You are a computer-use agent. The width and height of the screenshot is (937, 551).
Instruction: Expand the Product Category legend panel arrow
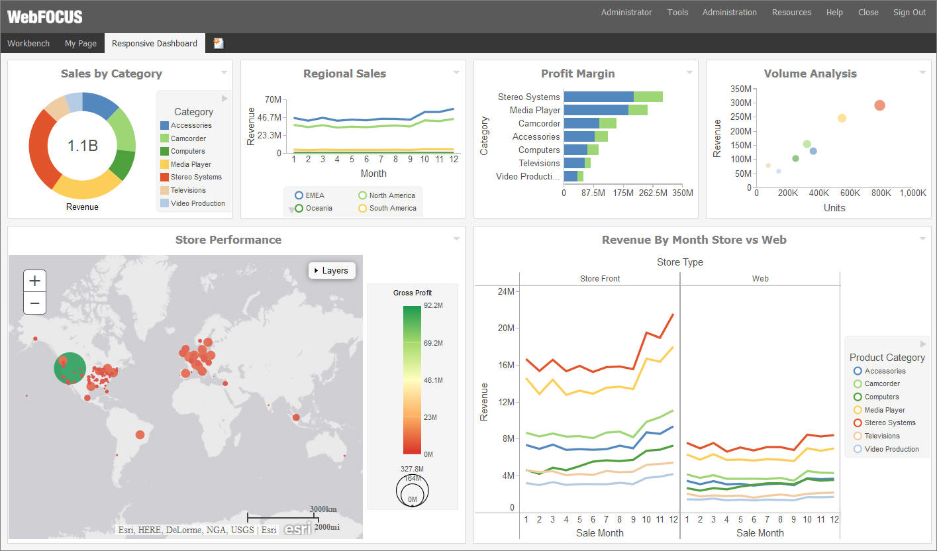coord(924,344)
